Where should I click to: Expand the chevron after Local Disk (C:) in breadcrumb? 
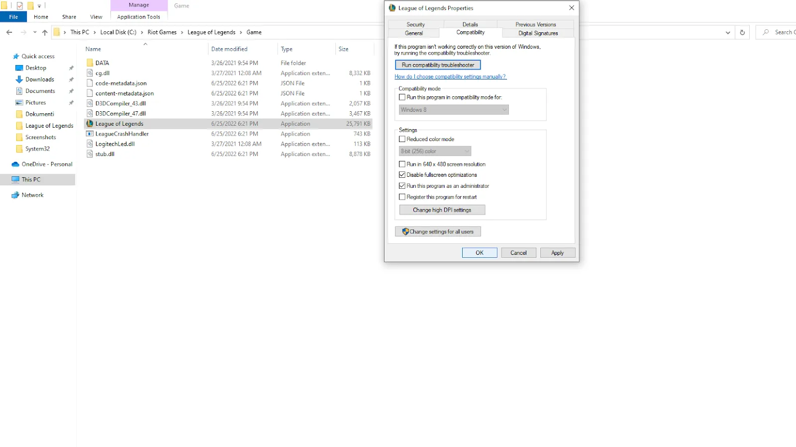point(142,32)
